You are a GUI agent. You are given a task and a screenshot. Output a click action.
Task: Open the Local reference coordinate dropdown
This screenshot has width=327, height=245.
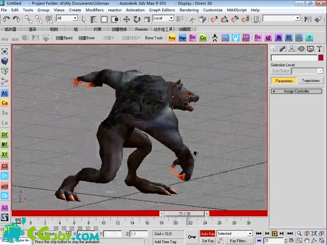[163, 18]
